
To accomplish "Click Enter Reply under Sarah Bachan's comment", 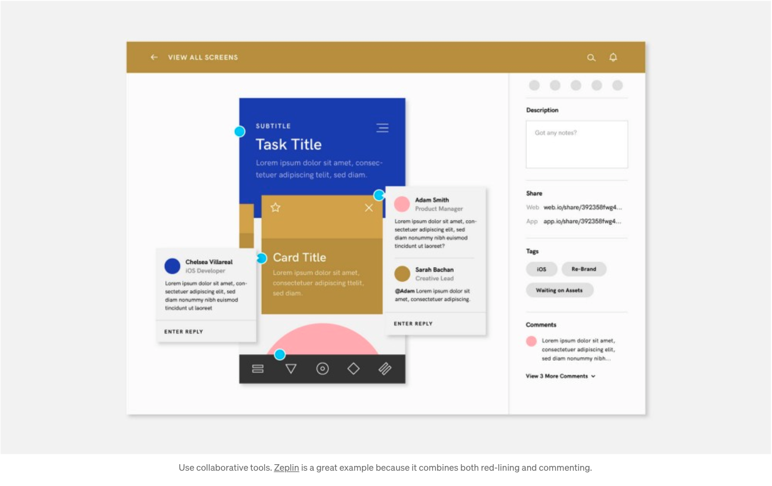I will click(413, 324).
